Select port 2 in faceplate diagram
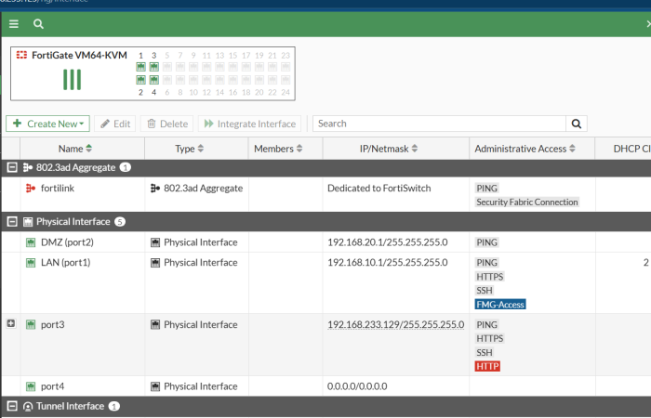Image resolution: width=651 pixels, height=418 pixels. pos(140,80)
